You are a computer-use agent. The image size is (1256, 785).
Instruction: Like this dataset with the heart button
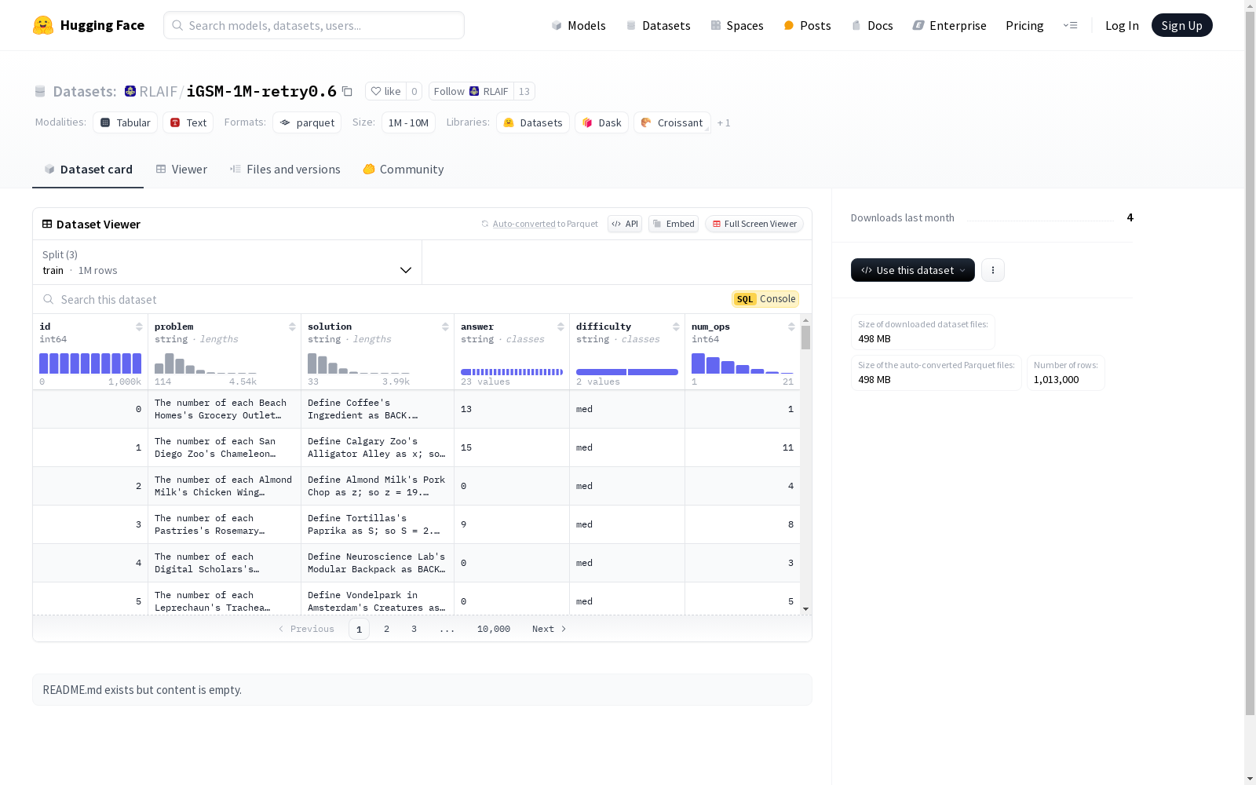(385, 91)
